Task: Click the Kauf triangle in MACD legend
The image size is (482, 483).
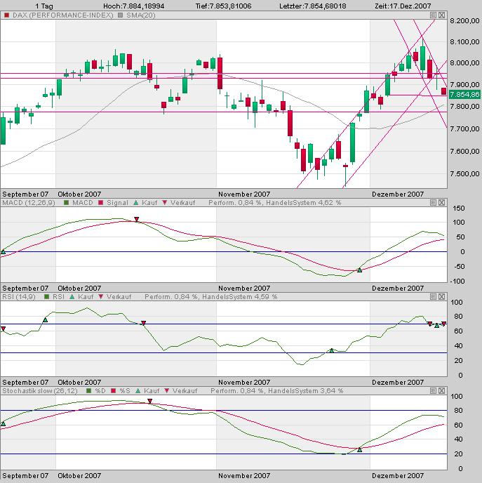Action: 136,203
